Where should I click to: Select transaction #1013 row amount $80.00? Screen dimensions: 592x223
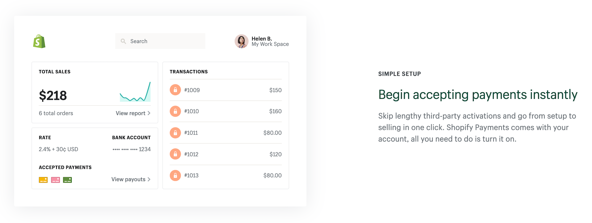272,175
